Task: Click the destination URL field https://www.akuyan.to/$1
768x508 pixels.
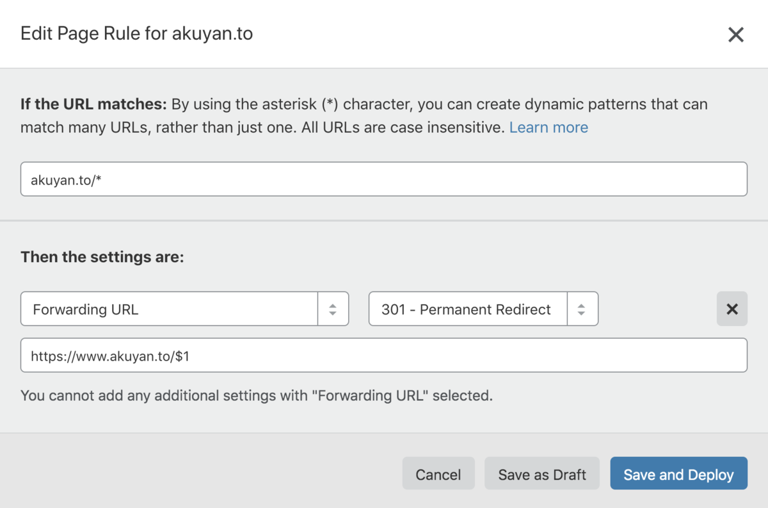Action: (x=384, y=356)
